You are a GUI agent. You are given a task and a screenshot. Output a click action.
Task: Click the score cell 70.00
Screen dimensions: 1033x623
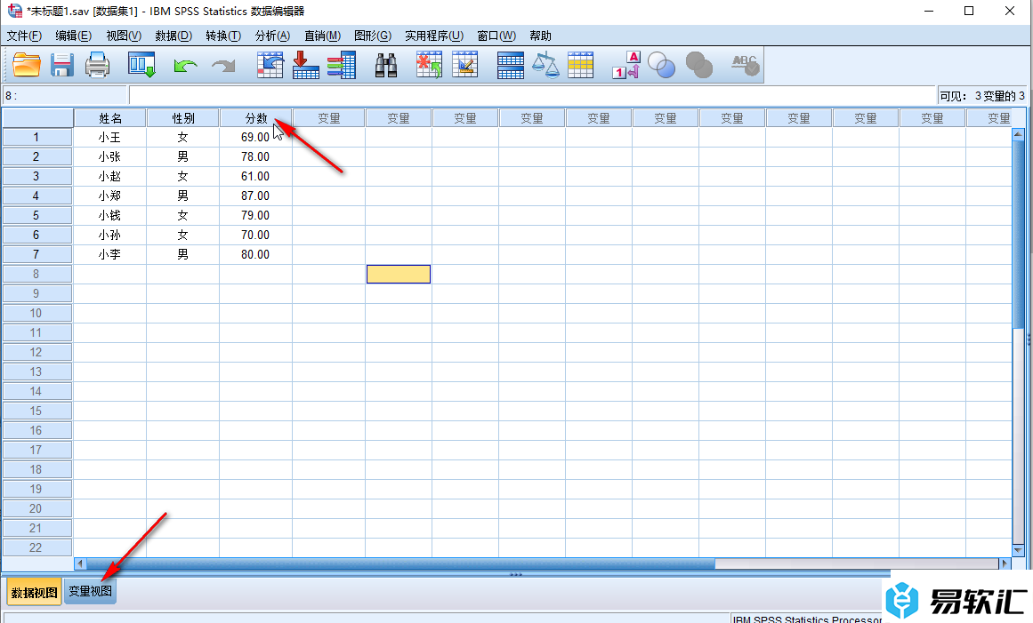pos(255,235)
